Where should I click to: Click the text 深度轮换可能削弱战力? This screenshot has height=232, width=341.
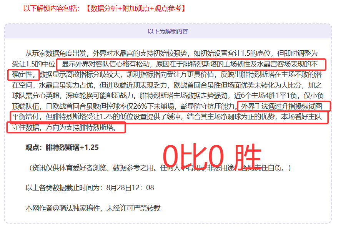100,96
